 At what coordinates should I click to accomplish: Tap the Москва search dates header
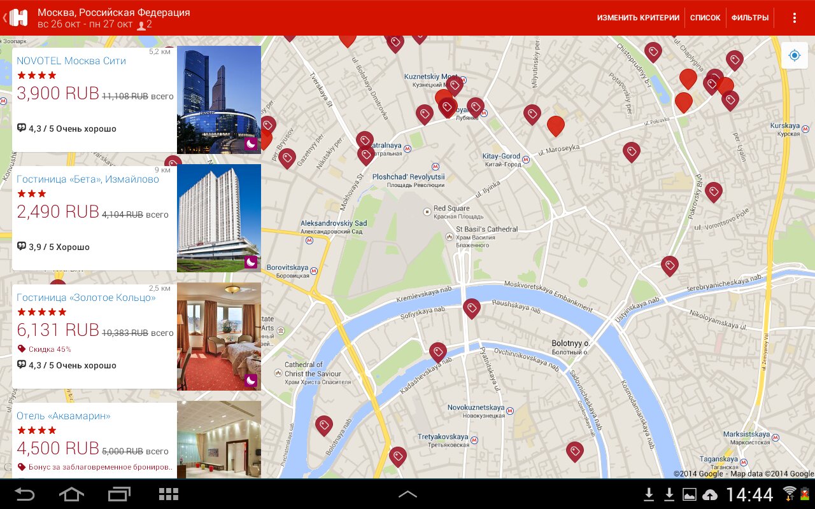pyautogui.click(x=113, y=18)
